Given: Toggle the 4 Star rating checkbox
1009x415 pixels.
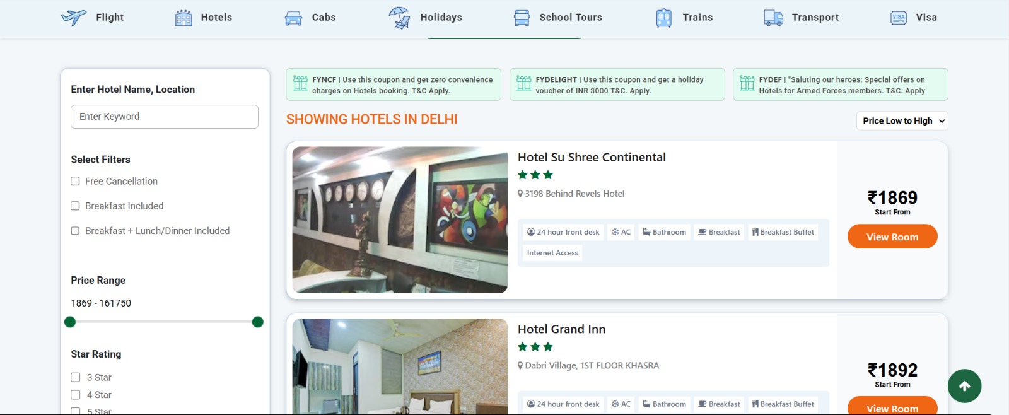Looking at the screenshot, I should (76, 395).
